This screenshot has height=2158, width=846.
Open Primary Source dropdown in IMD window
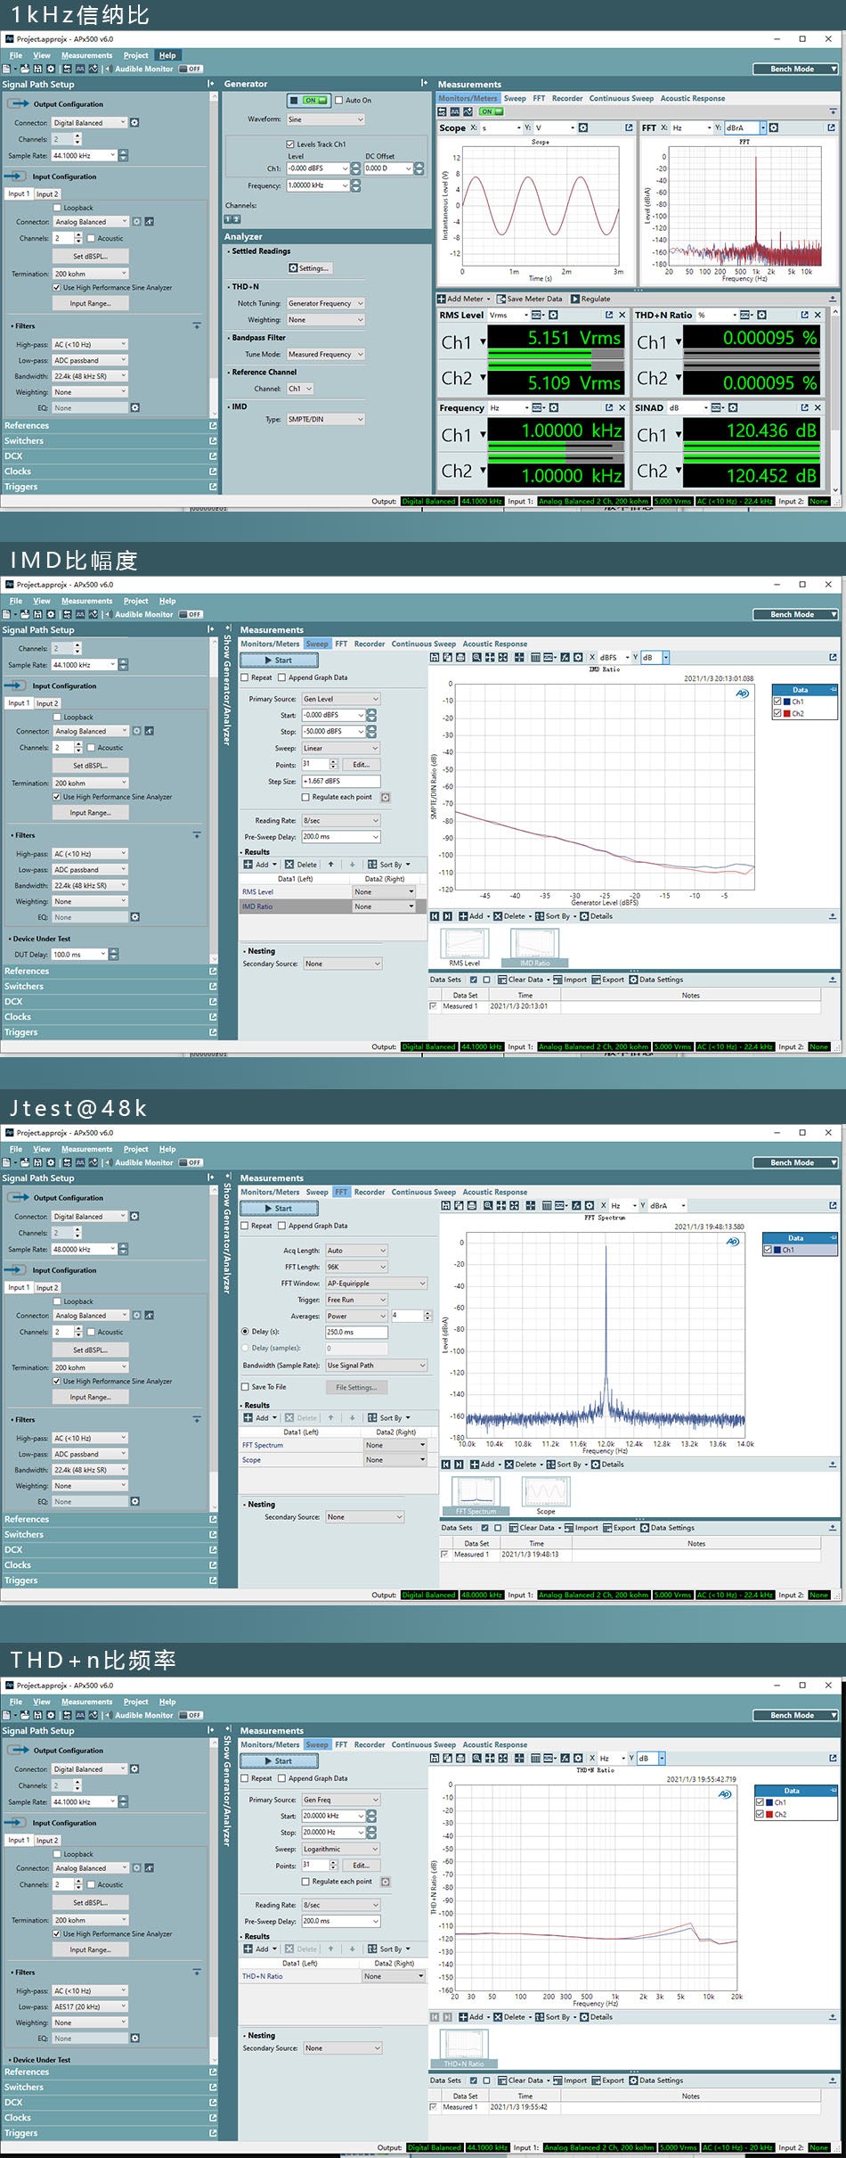coord(341,699)
